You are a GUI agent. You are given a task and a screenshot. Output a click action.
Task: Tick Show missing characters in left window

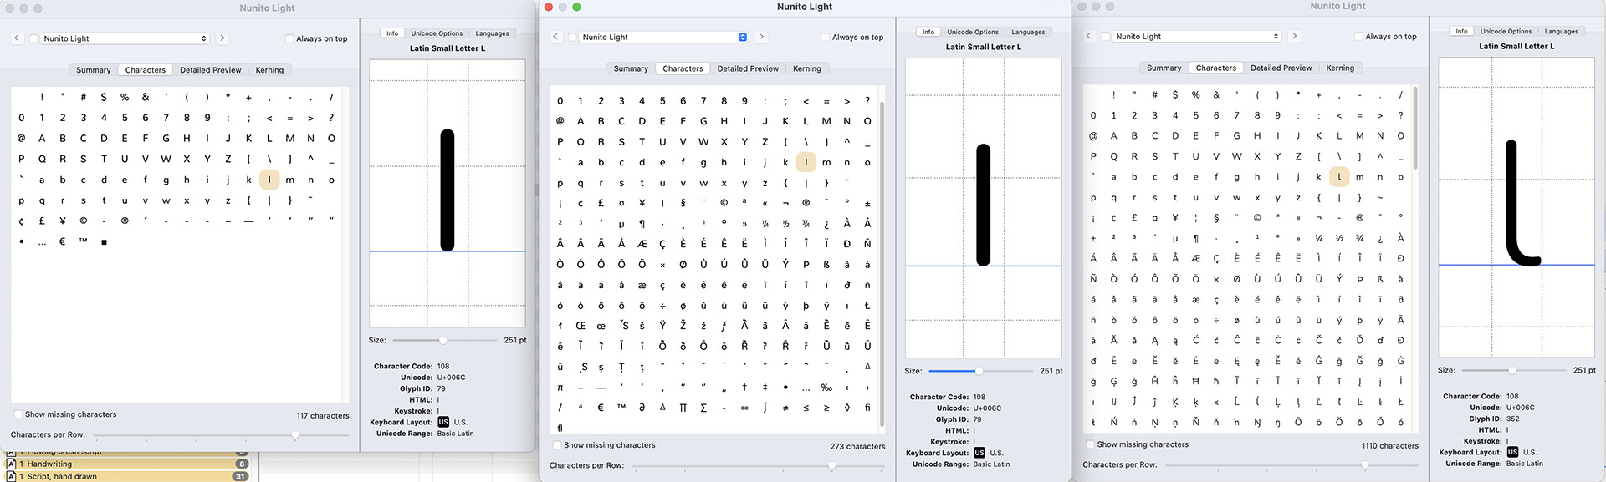(x=18, y=414)
